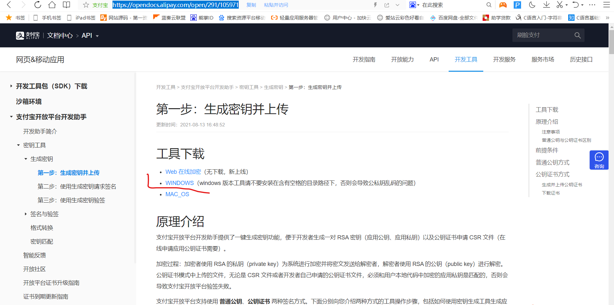Screen dimensions: 614x305
Task: Switch to the 开发指南 navigation tab
Action: click(x=364, y=60)
